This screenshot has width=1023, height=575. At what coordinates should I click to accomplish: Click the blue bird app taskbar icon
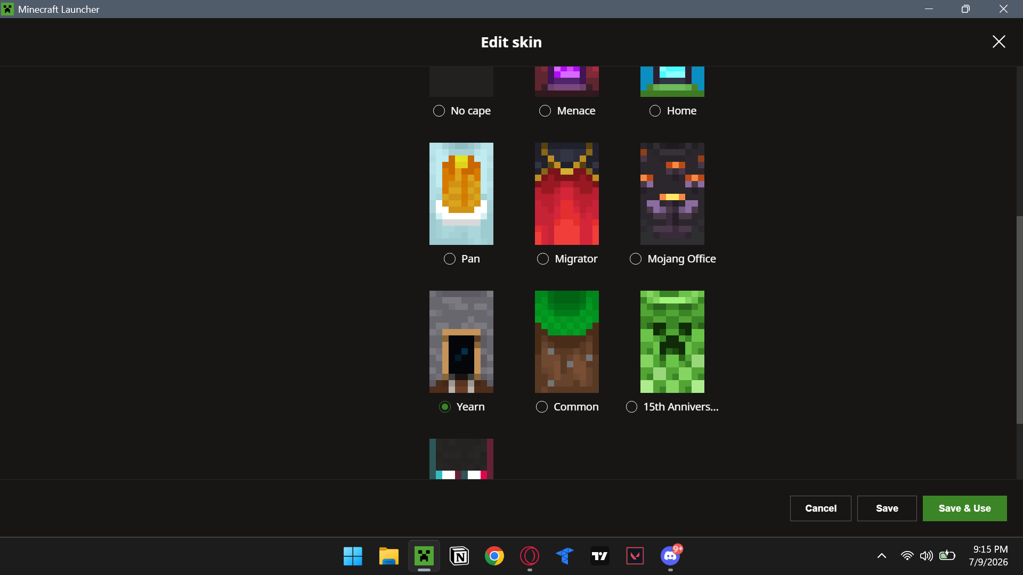pos(565,556)
